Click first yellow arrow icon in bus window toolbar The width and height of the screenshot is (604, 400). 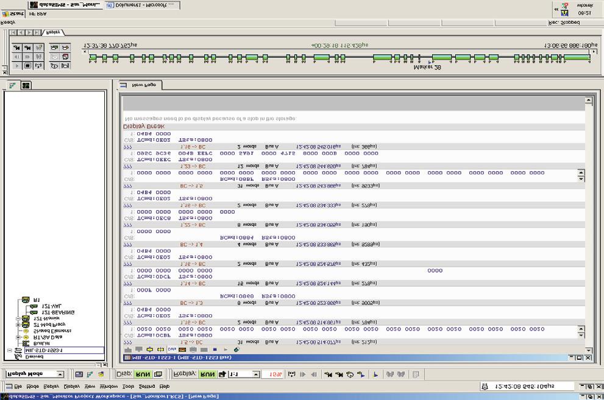(x=150, y=349)
